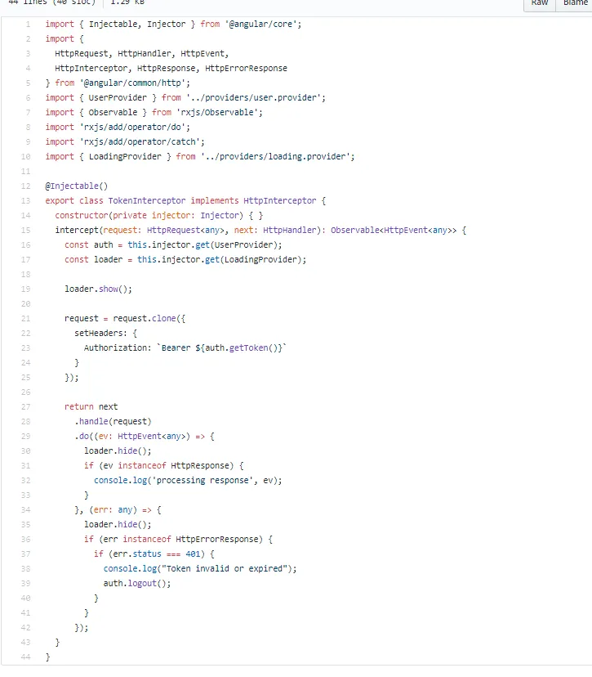Click 'err.status === 401' condition
This screenshot has height=677, width=592.
157,554
